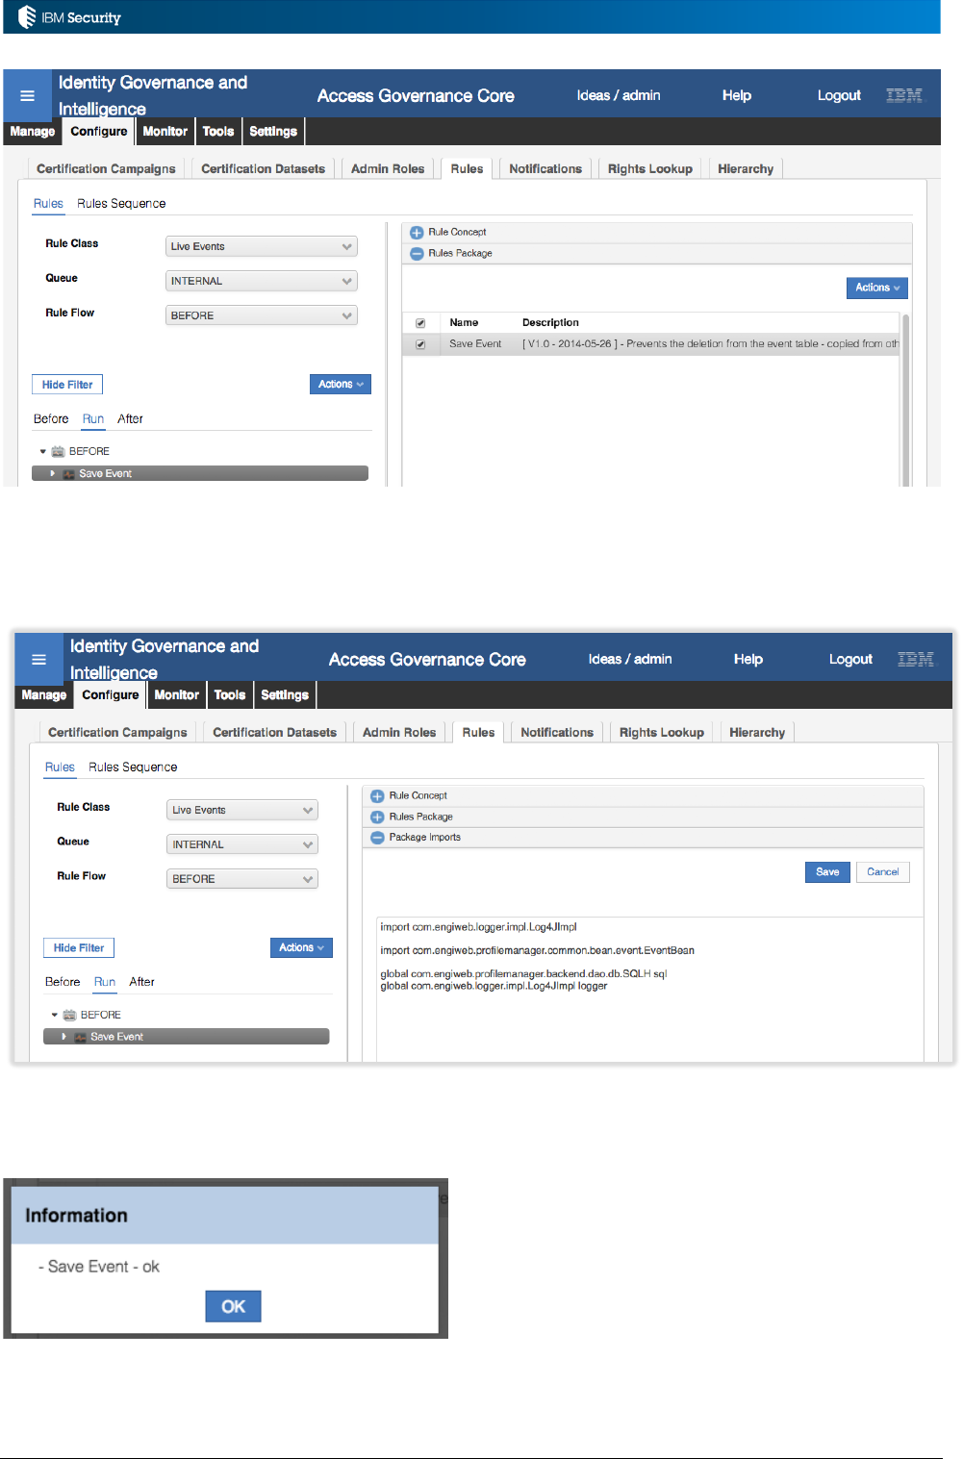Click IBM Security shield logo
This screenshot has width=963, height=1459.
click(27, 16)
